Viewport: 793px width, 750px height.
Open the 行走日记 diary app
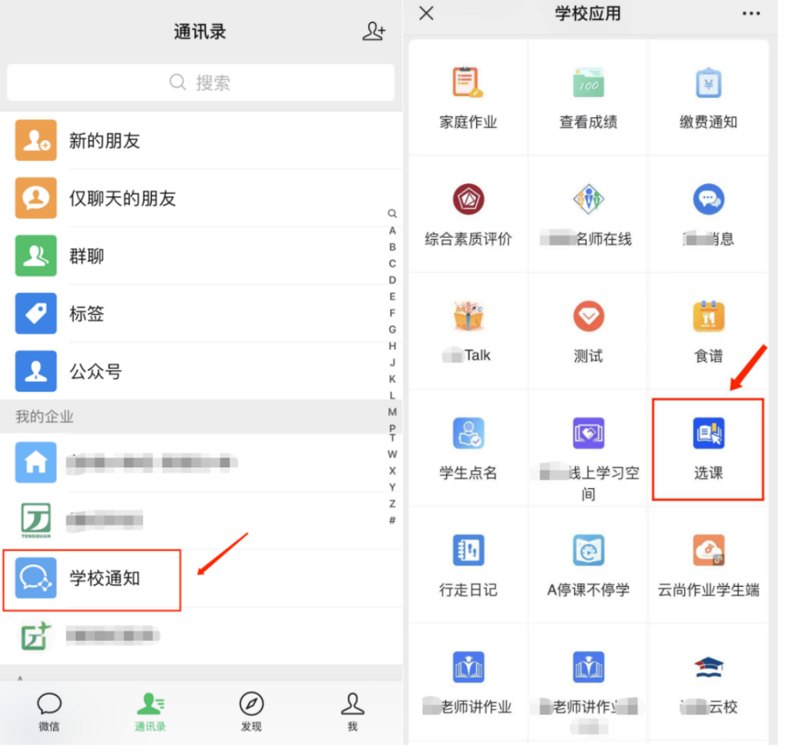[468, 564]
